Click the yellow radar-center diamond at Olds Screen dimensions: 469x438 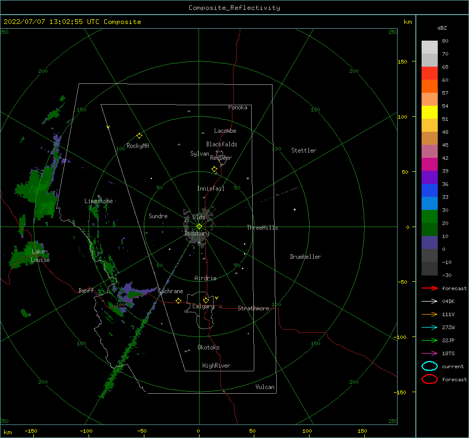point(199,227)
